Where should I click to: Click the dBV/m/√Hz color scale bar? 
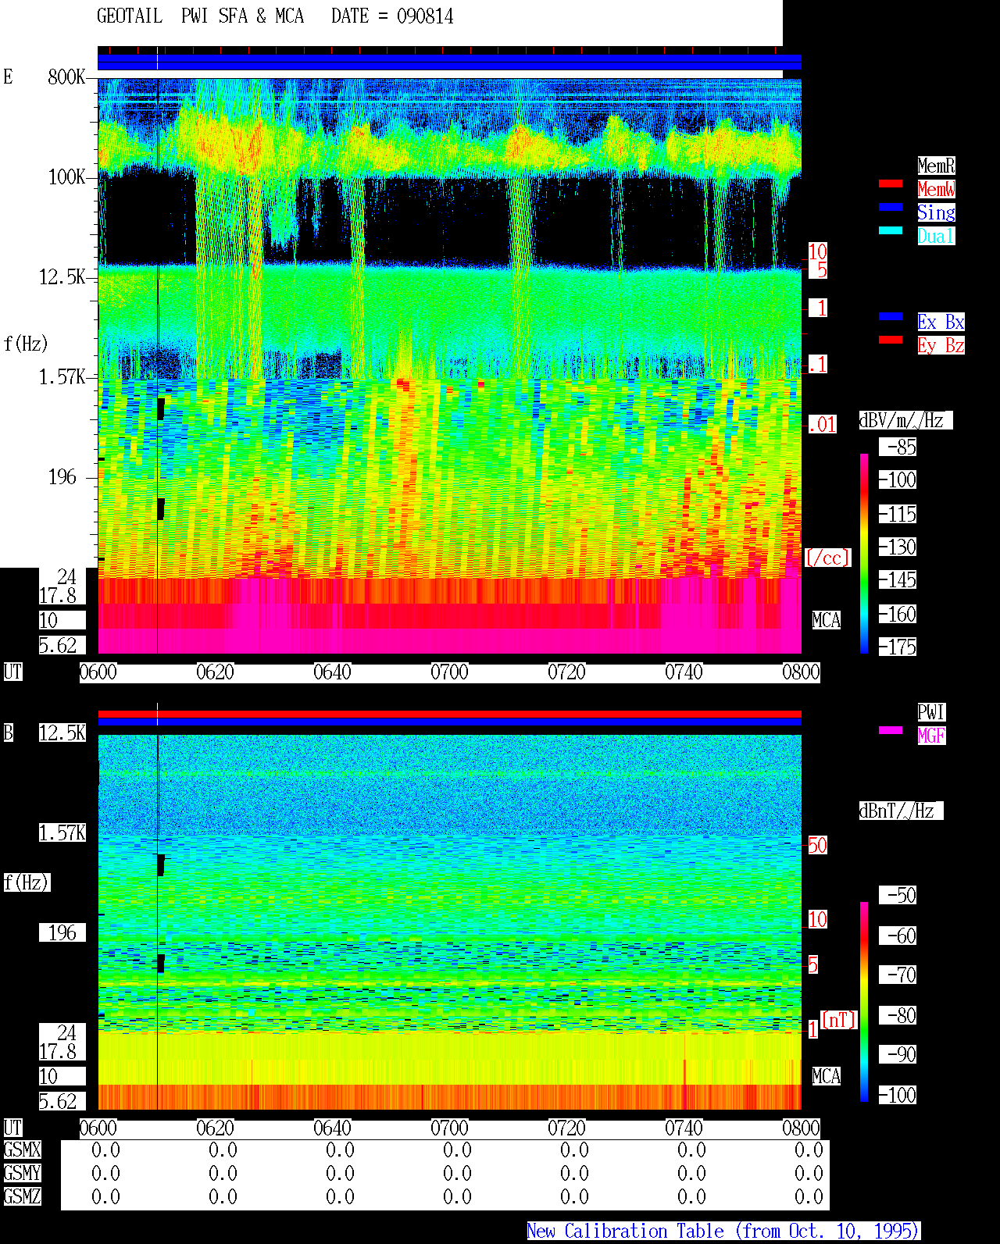click(x=864, y=553)
